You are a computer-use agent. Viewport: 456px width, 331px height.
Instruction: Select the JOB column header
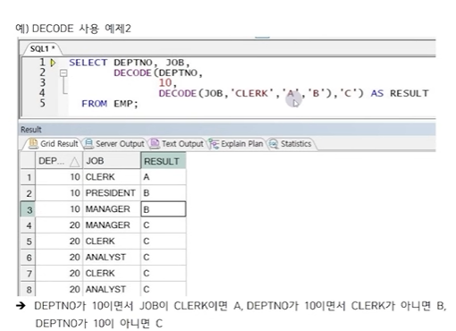point(112,161)
